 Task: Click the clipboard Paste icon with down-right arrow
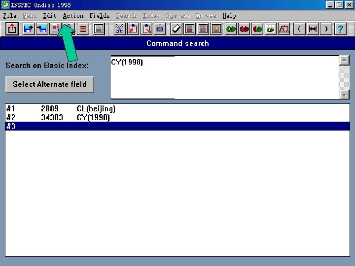click(x=146, y=29)
